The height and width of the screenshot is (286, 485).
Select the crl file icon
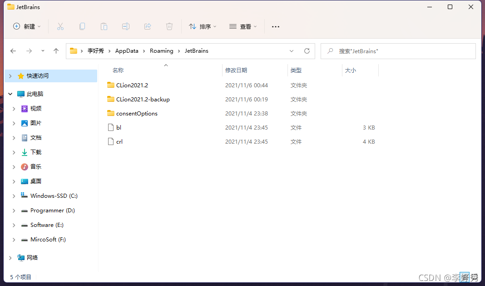point(111,141)
